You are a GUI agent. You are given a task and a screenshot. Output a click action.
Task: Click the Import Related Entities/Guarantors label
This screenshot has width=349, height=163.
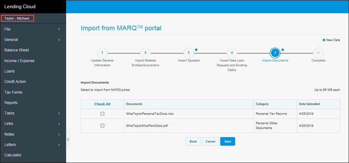(145, 63)
